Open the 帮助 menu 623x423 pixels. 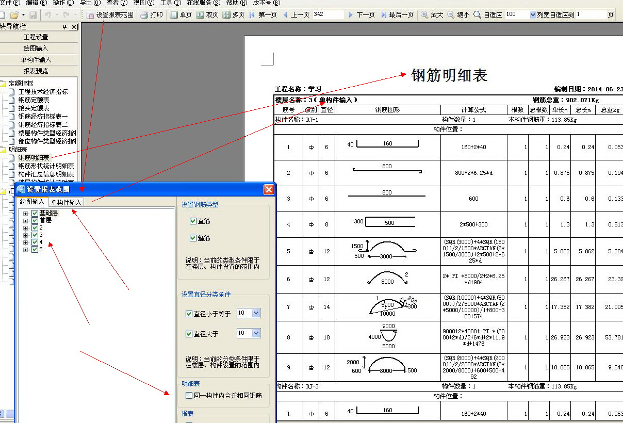click(236, 3)
